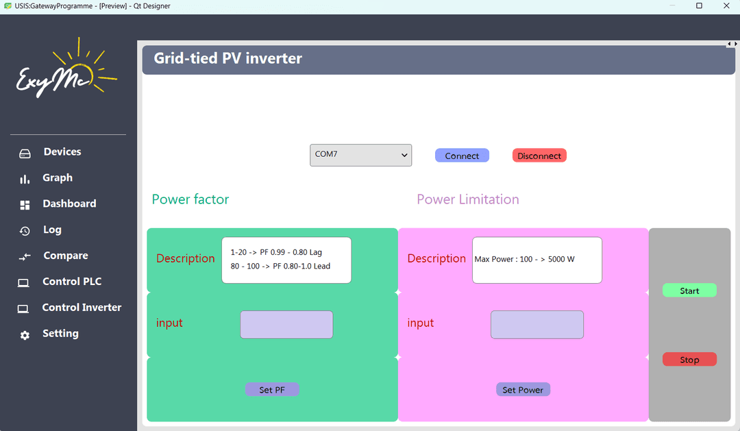Focus the Power factor input field
Screen dimensions: 740x431
click(286, 325)
